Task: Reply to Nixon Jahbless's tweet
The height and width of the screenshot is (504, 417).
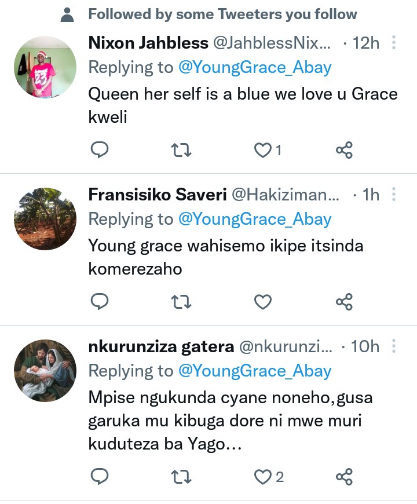Action: (100, 151)
